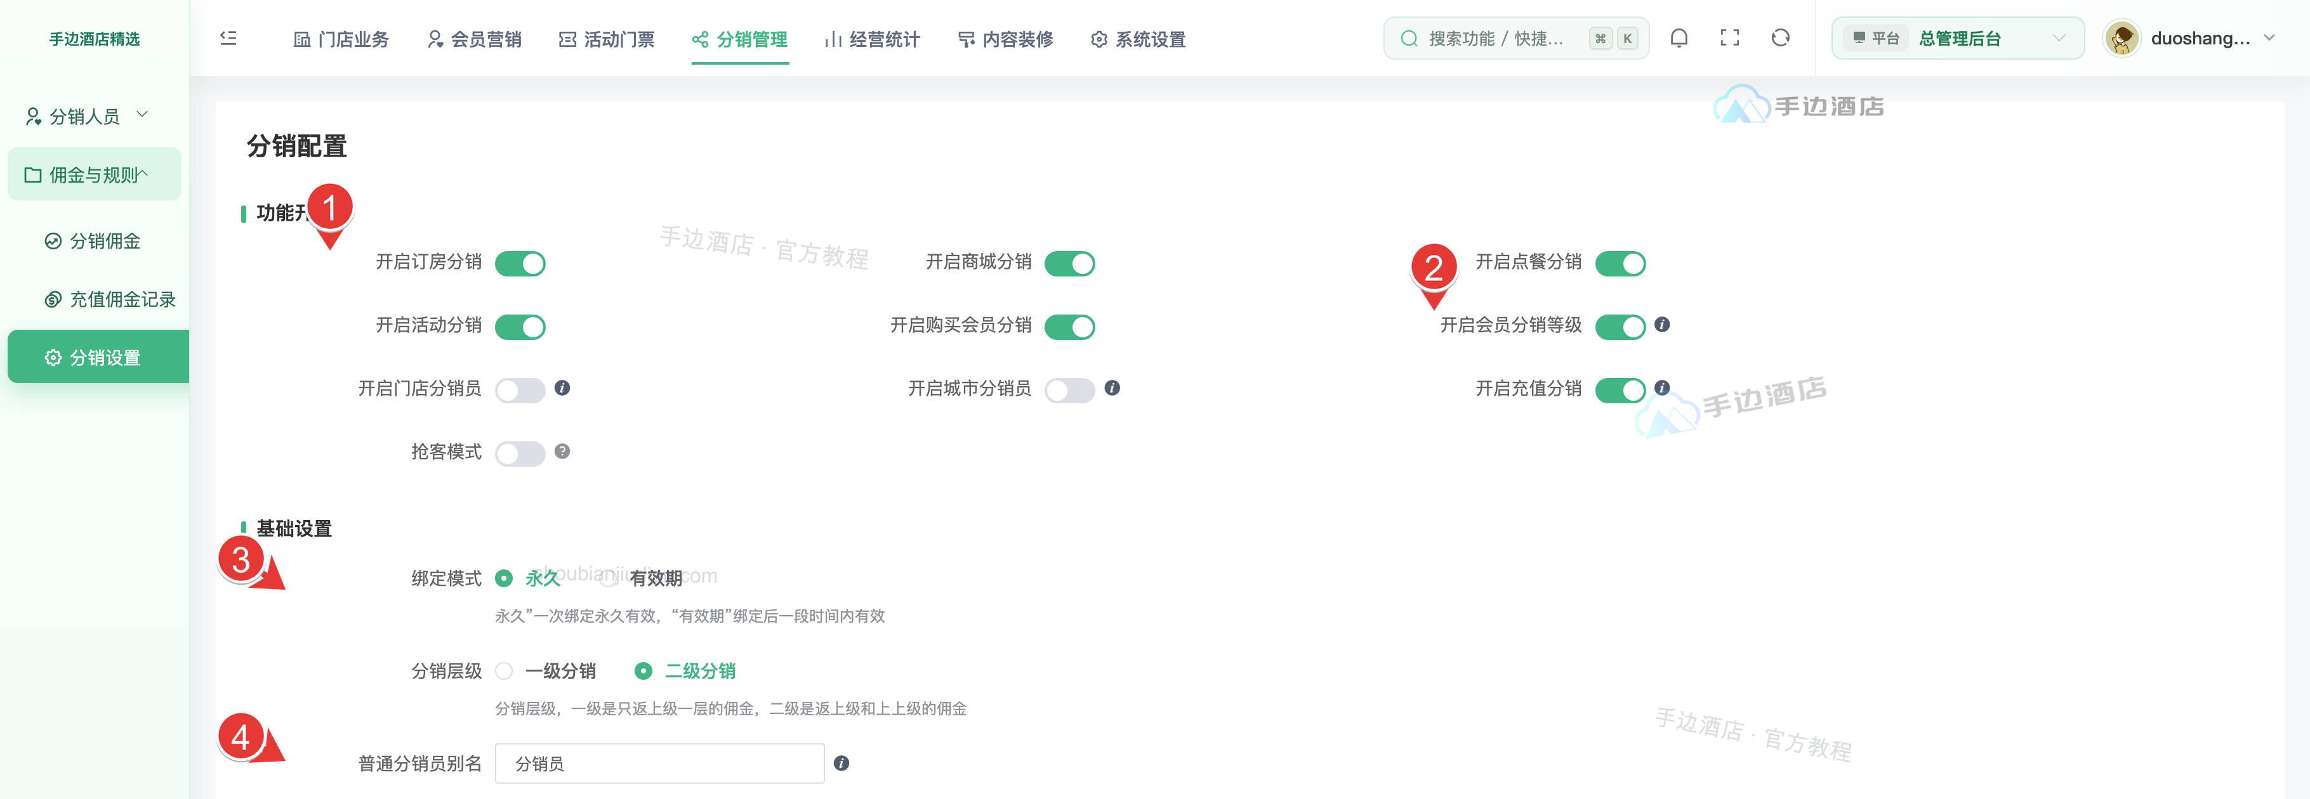Toggle 开启订房分销 switch
2310x799 pixels.
tap(520, 263)
